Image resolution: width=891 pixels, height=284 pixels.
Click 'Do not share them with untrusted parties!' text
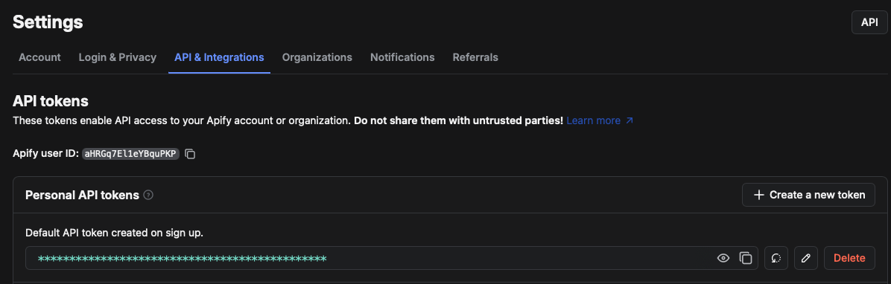click(x=459, y=120)
